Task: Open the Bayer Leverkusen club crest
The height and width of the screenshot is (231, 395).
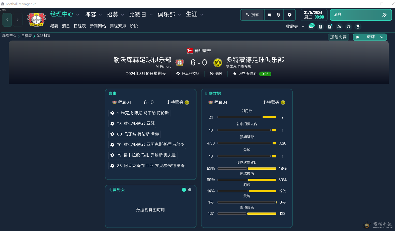Action: click(x=37, y=20)
